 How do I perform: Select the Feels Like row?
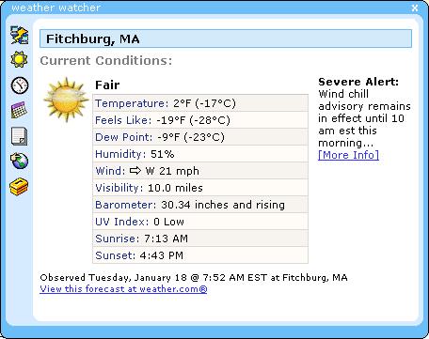(200, 120)
